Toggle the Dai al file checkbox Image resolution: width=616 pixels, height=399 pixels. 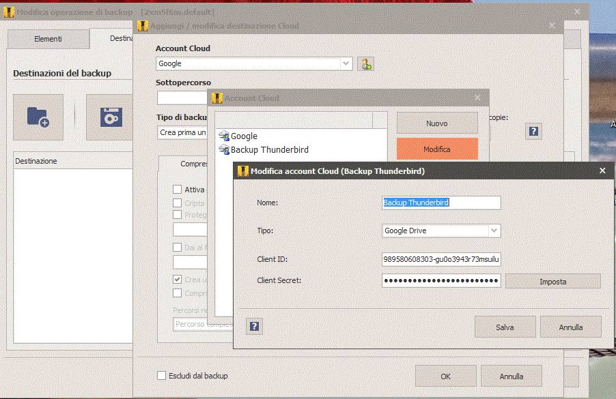177,247
